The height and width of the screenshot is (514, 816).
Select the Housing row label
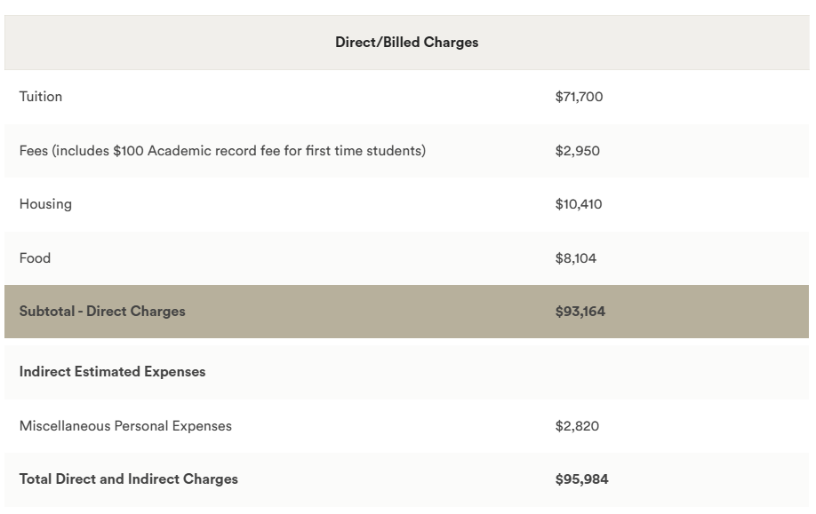[x=45, y=204]
